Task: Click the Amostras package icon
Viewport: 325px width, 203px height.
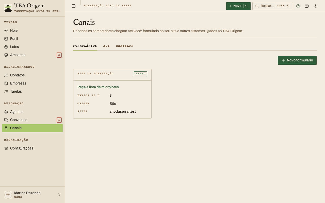Action: (6, 55)
